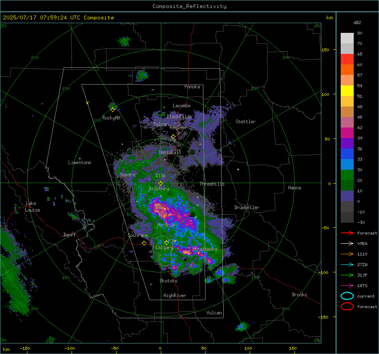This screenshot has height=354, width=379.
Task: Click the magenta 42-39 dBZ color swatch
Action: click(x=347, y=133)
